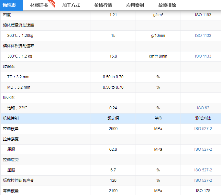Click ISO 1183 in the 密度 row
The image size is (221, 195).
click(203, 15)
